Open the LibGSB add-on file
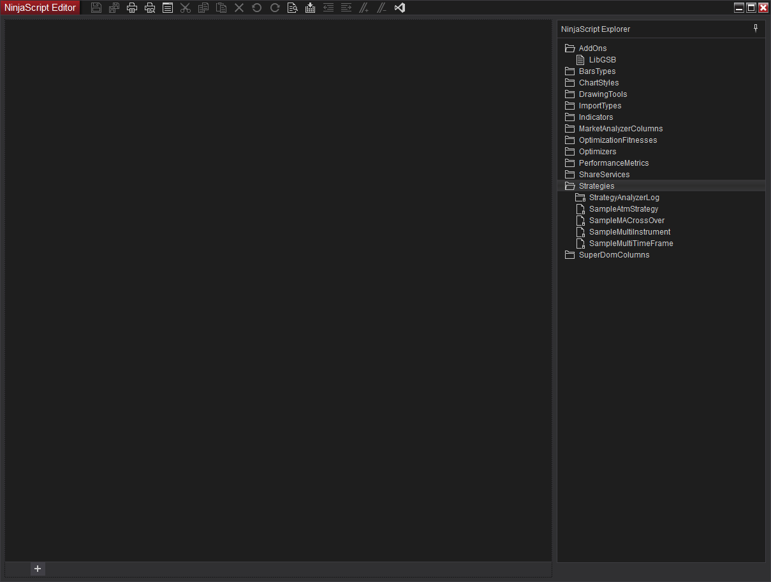 (x=602, y=60)
